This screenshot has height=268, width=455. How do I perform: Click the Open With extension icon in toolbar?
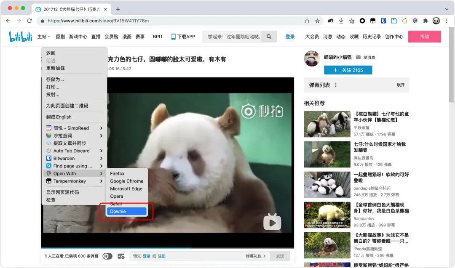415,21
